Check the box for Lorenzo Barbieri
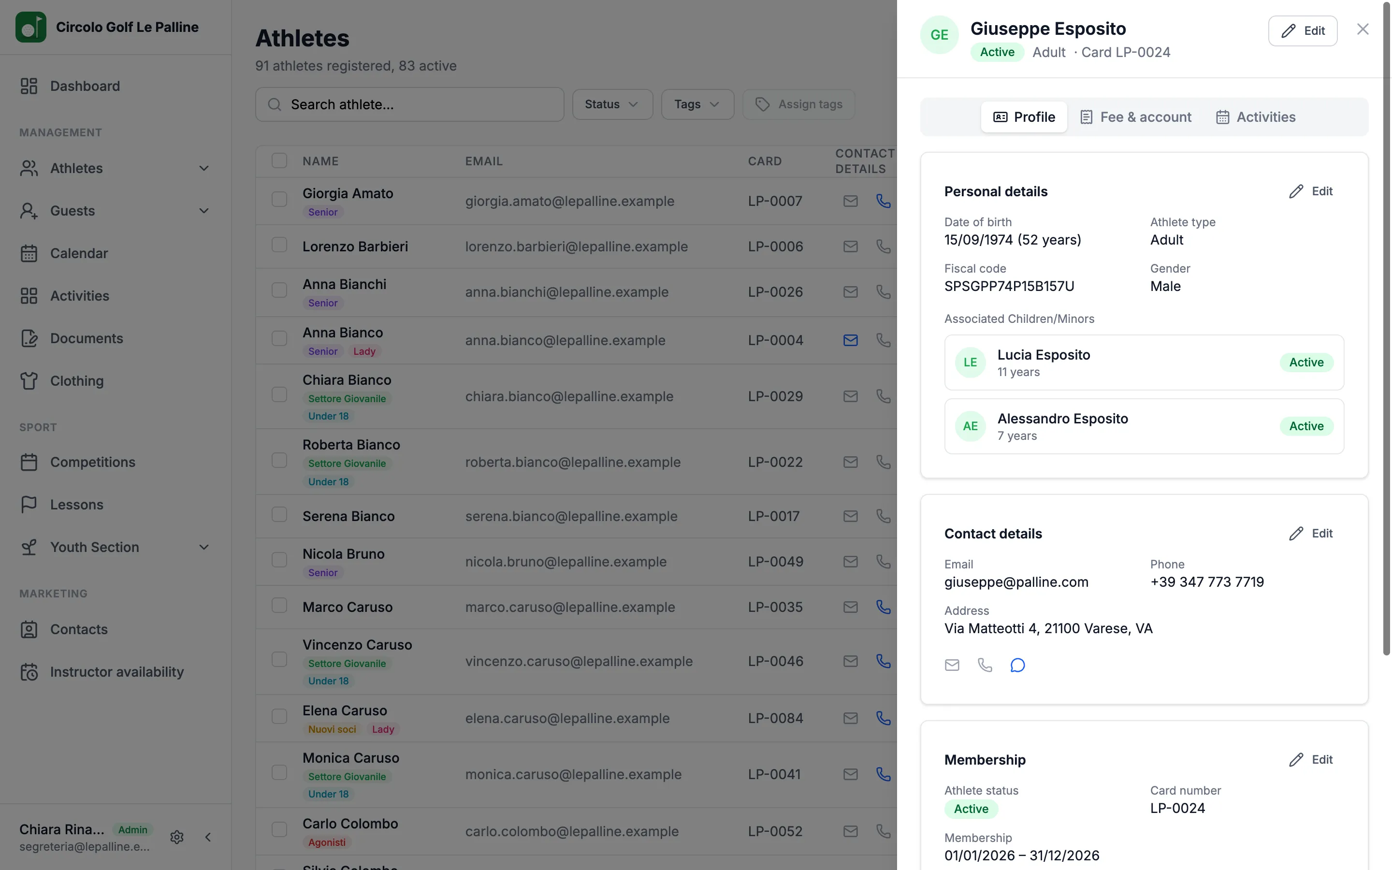 click(x=279, y=245)
